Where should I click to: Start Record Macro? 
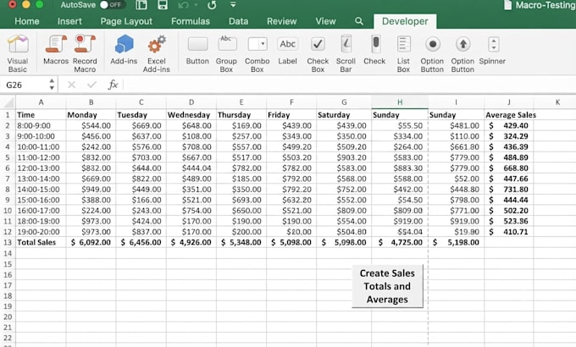click(x=85, y=54)
